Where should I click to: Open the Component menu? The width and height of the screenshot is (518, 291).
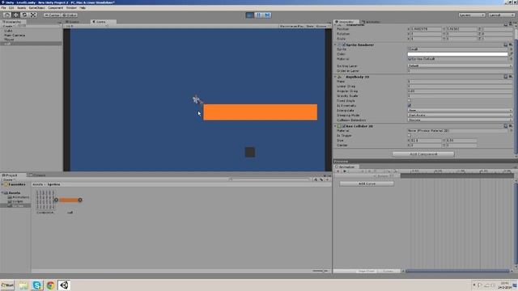(56, 7)
